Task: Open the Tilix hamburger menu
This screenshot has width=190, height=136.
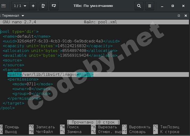Action: (150, 6)
